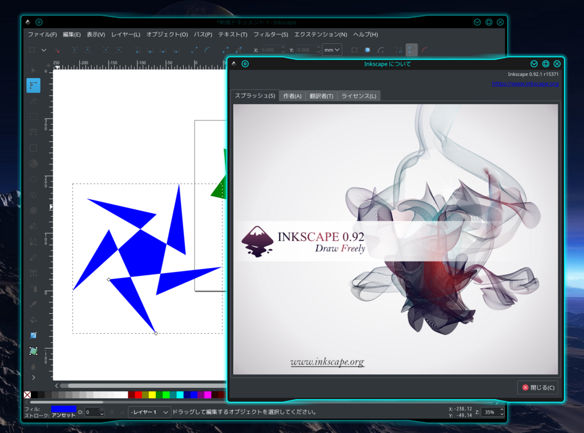Open the mm units dropdown
The image size is (584, 433).
[x=332, y=50]
